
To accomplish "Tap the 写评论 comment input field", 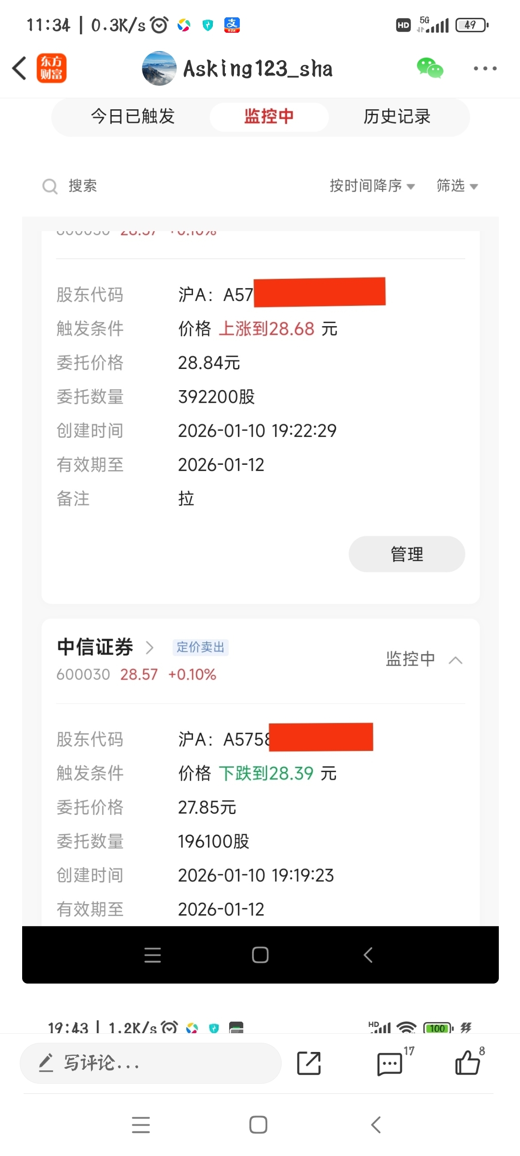I will pos(150,1063).
